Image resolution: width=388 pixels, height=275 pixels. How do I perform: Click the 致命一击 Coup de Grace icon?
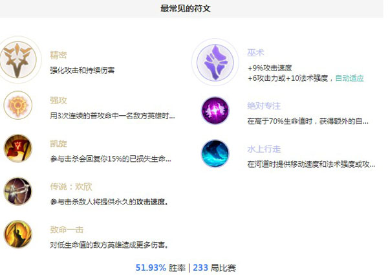[18, 234]
